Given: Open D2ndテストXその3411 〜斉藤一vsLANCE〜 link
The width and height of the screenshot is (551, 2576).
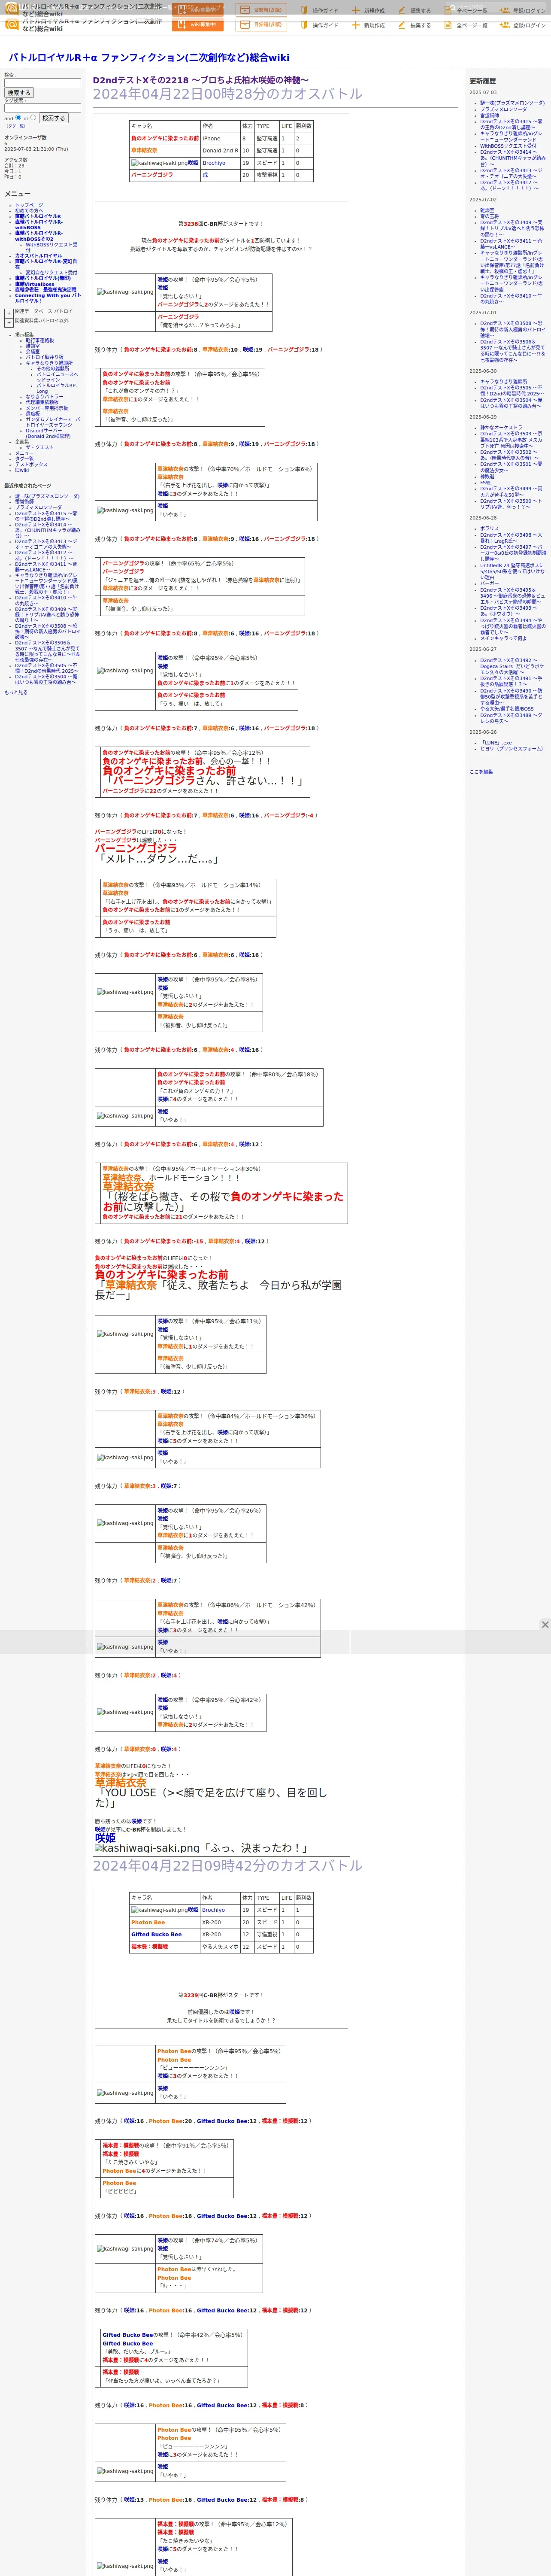Looking at the screenshot, I should [512, 244].
